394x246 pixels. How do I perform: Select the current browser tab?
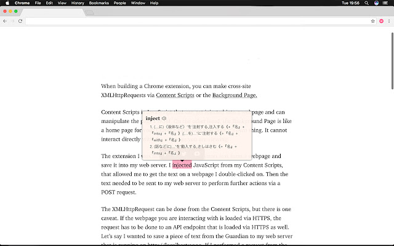click(53, 12)
